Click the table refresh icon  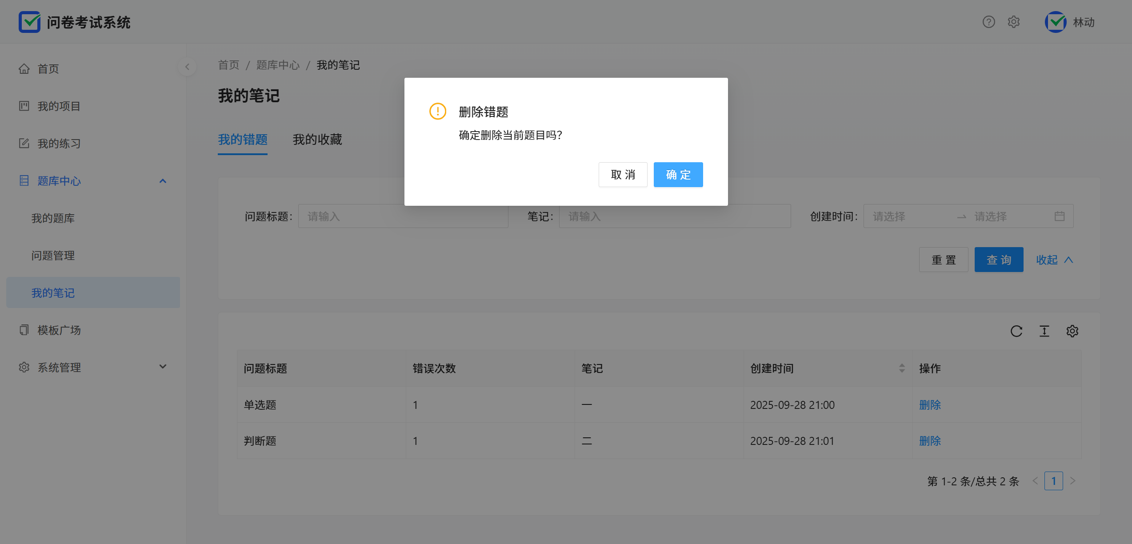[1016, 331]
